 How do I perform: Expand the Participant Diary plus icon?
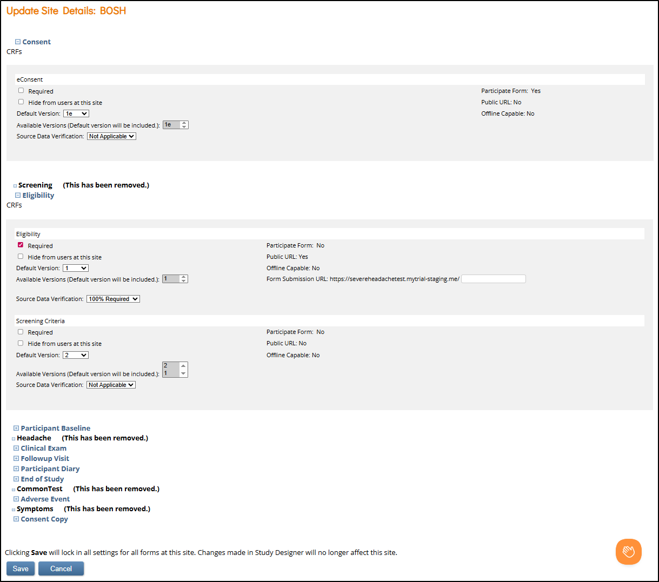click(16, 469)
